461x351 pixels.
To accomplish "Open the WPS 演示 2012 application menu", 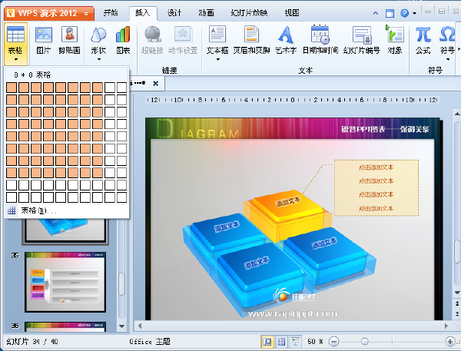I will coord(47,12).
